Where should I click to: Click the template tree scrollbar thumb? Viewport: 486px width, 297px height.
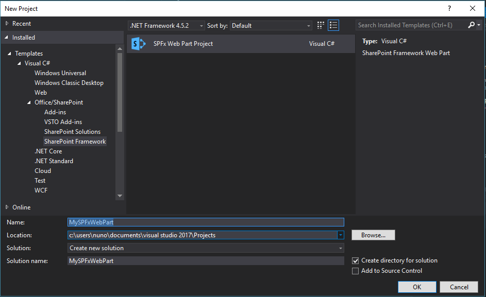click(120, 92)
